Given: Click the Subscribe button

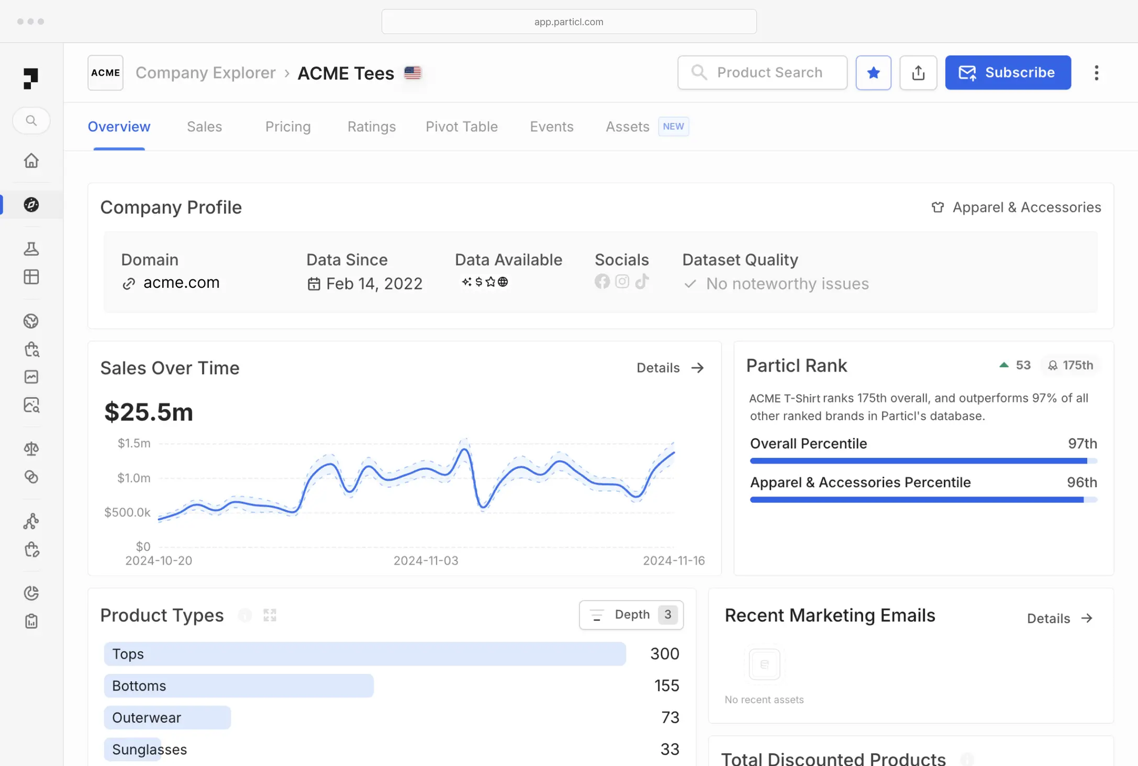Looking at the screenshot, I should point(1008,72).
